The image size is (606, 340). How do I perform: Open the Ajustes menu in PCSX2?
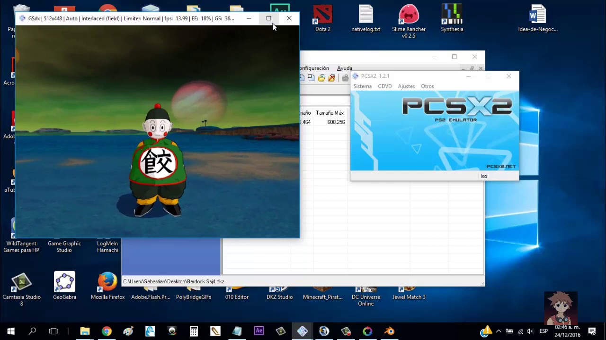(406, 86)
